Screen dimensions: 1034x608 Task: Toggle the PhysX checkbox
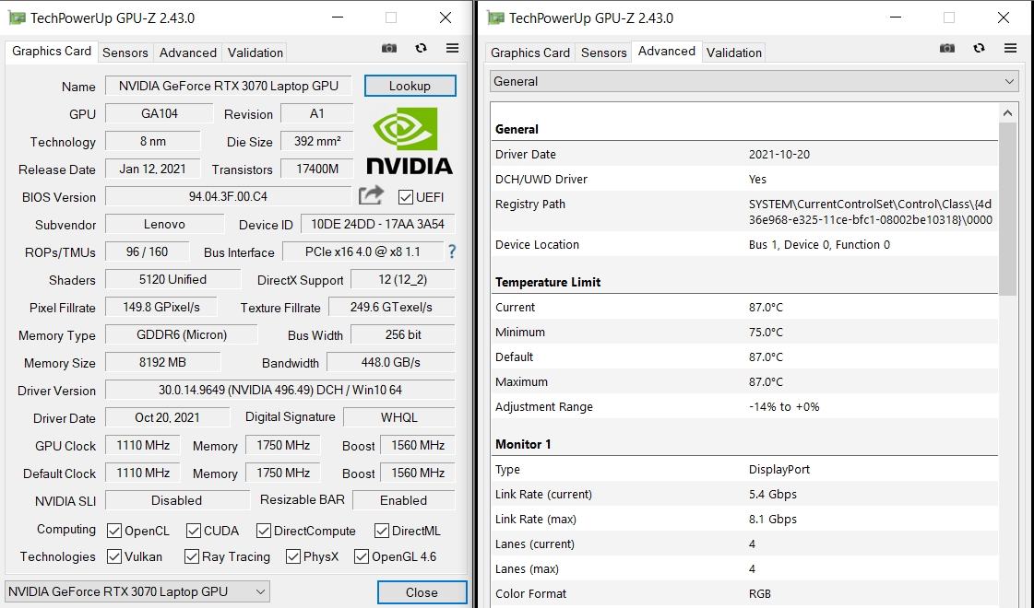point(293,556)
